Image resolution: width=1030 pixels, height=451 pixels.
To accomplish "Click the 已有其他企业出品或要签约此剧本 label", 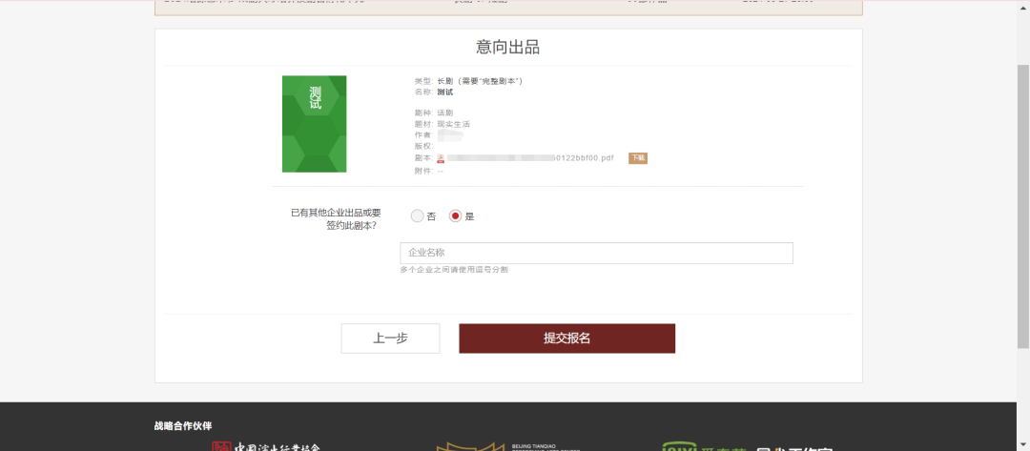I will coord(337,219).
